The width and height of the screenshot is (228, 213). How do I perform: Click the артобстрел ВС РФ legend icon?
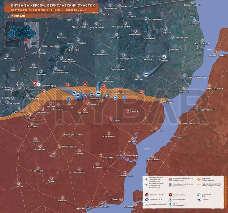(147, 195)
